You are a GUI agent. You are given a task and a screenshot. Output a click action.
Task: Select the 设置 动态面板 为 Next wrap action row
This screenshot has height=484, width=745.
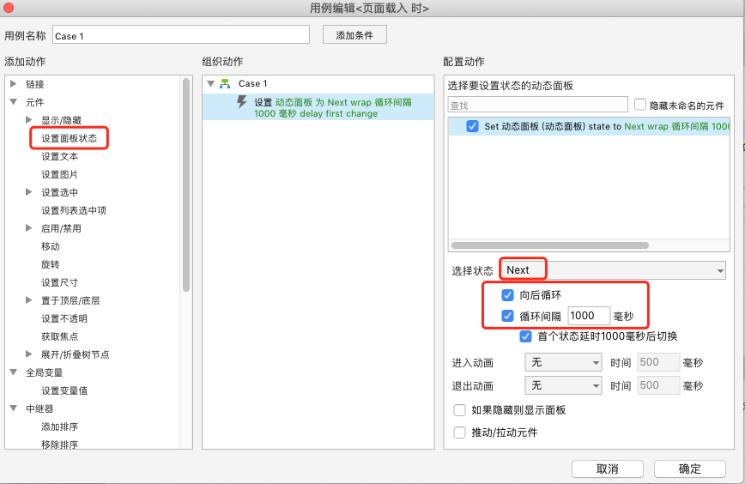318,107
